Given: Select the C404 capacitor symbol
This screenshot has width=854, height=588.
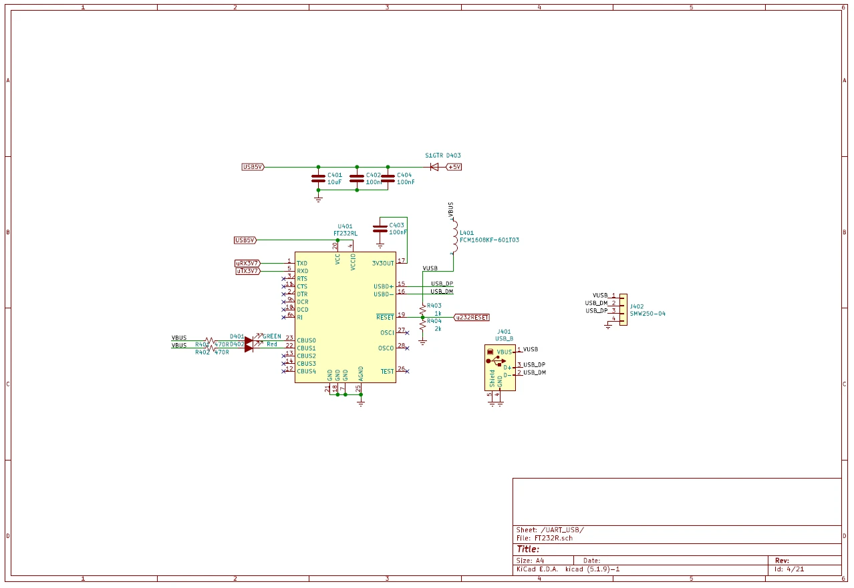Looking at the screenshot, I should pos(388,178).
